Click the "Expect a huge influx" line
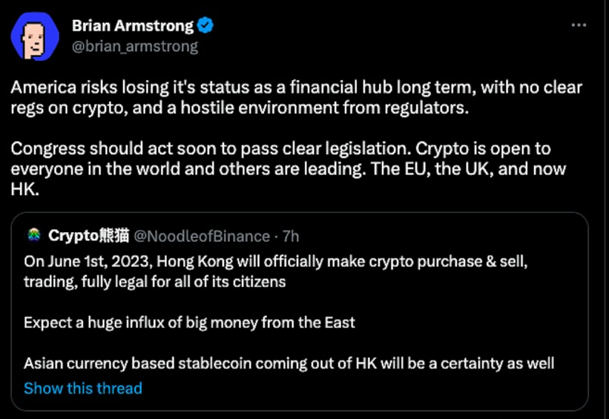Image resolution: width=609 pixels, height=419 pixels. pos(189,323)
